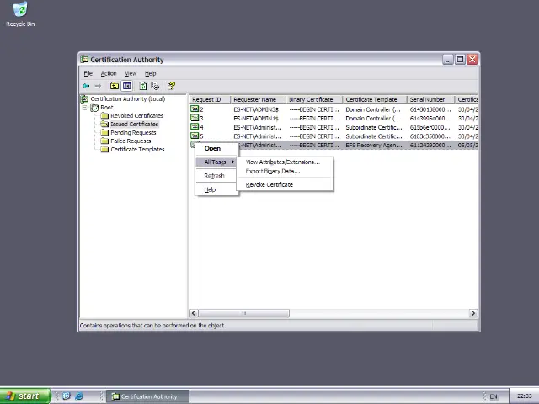Image resolution: width=539 pixels, height=404 pixels.
Task: Click the horizontal scrollbar thumb
Action: click(x=243, y=313)
